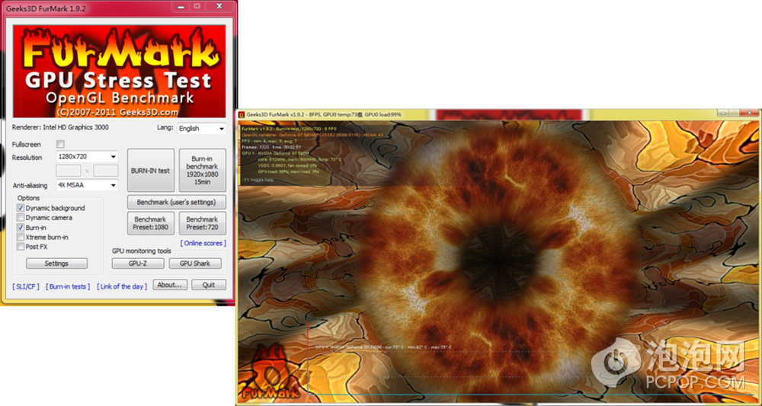The height and width of the screenshot is (406, 762).
Task: Run Benchmark (user's settings)
Action: pyautogui.click(x=177, y=202)
